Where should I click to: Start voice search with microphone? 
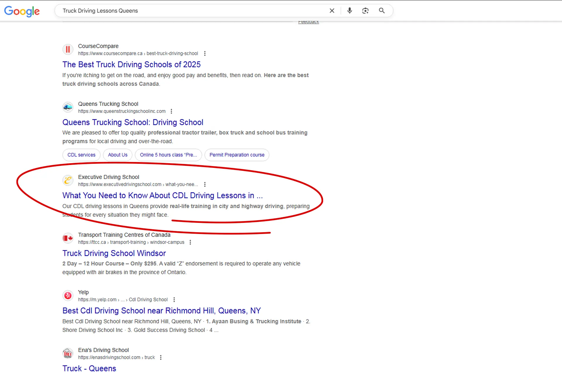349,11
